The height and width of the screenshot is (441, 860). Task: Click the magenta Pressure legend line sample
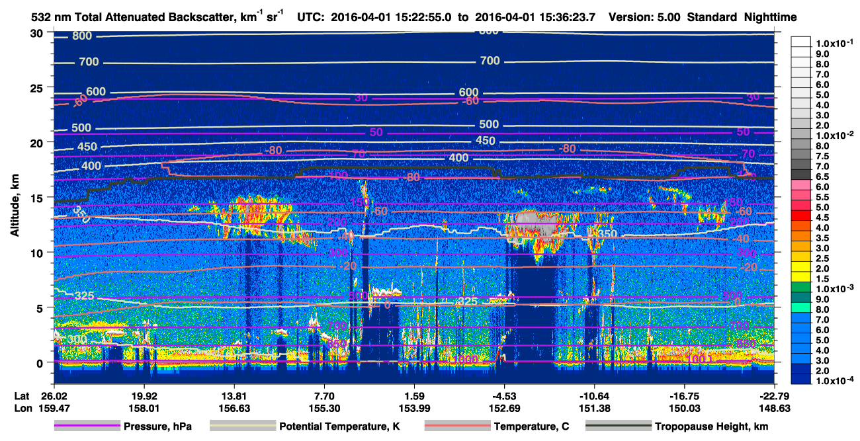[x=87, y=426]
